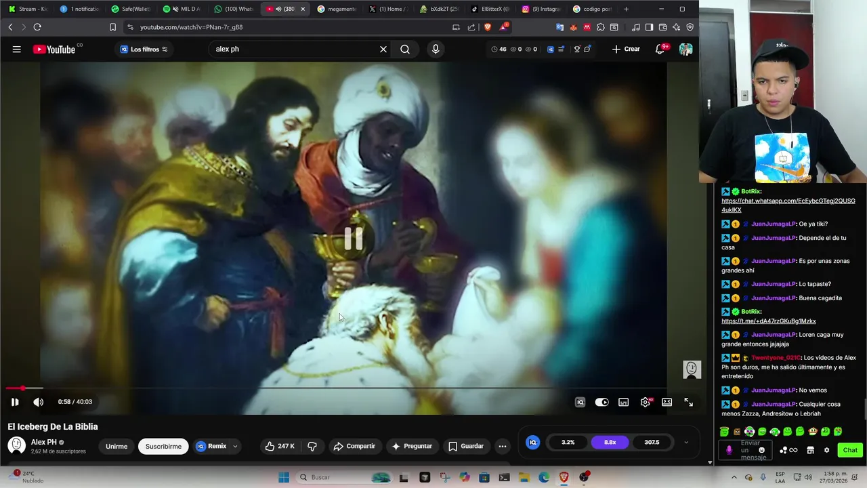Click the Unirme button
The image size is (867, 488).
pyautogui.click(x=117, y=446)
